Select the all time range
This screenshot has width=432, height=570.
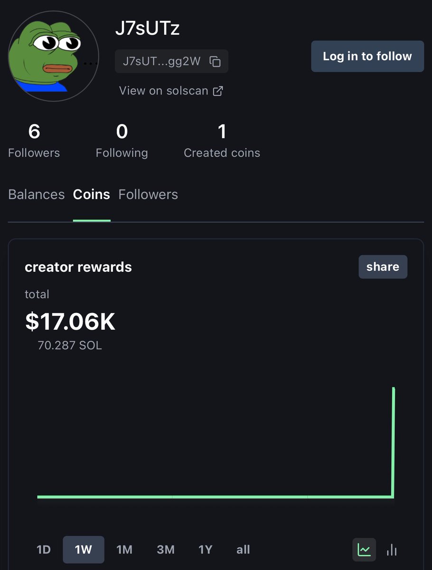pyautogui.click(x=243, y=550)
